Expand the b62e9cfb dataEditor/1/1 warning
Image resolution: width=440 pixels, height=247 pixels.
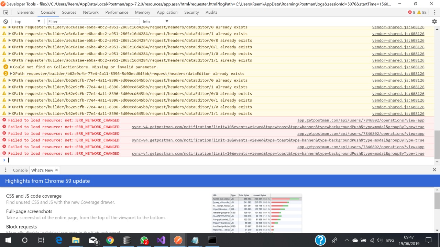coord(10,114)
